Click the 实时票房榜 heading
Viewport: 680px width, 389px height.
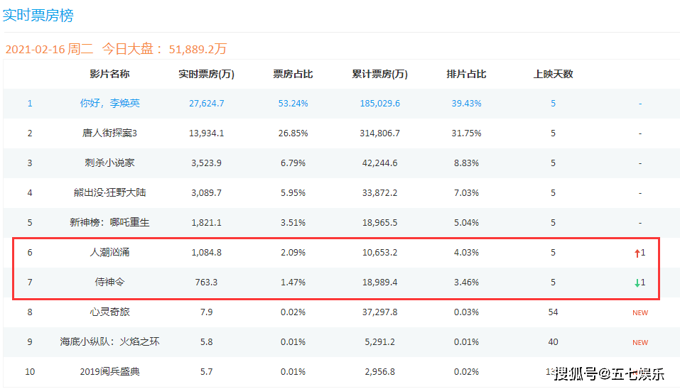pos(38,15)
